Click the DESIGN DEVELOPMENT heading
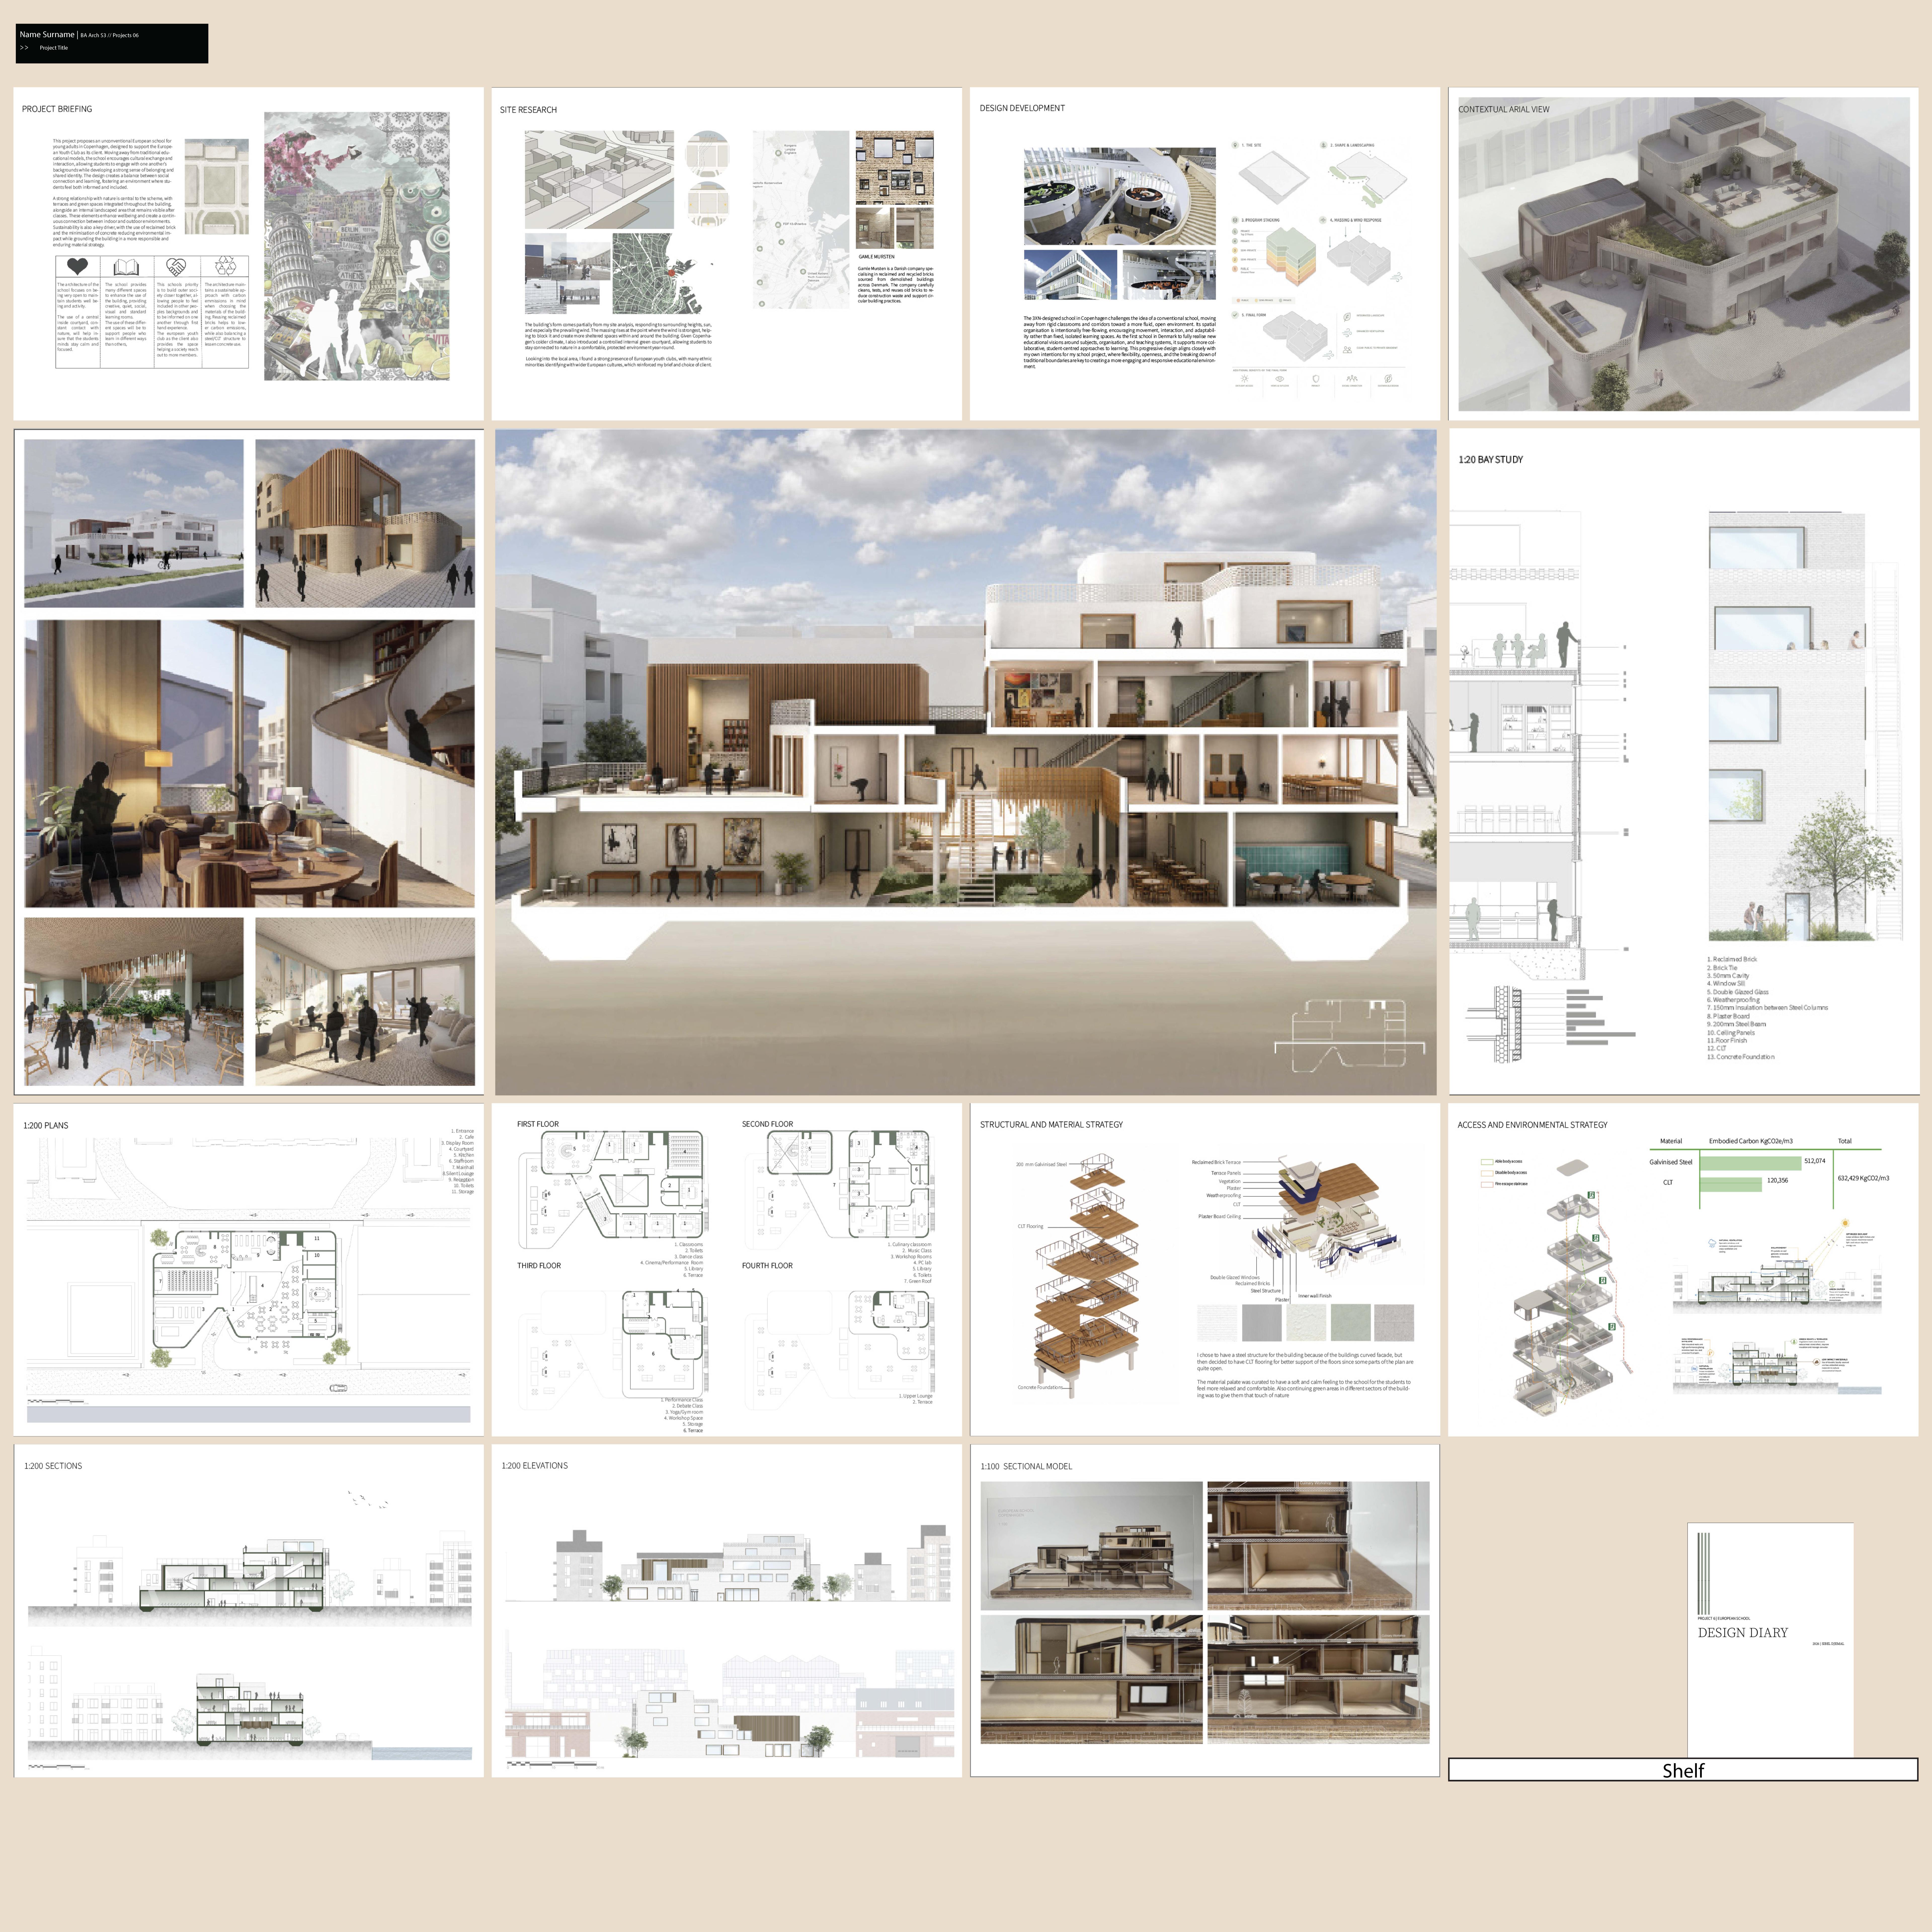This screenshot has height=1932, width=1932. click(1022, 108)
